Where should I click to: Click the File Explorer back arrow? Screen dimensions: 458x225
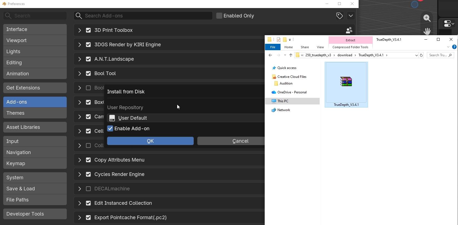(270, 55)
